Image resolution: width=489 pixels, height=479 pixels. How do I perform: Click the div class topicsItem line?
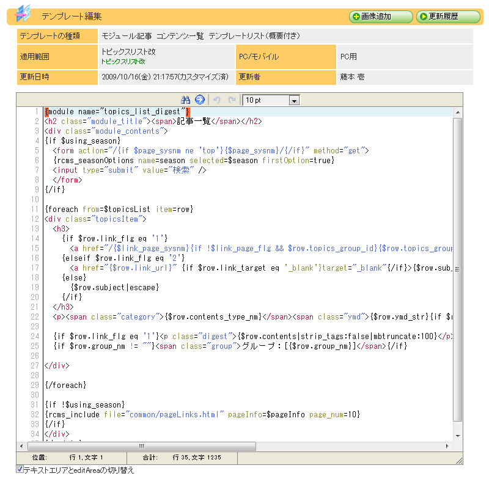(x=95, y=219)
